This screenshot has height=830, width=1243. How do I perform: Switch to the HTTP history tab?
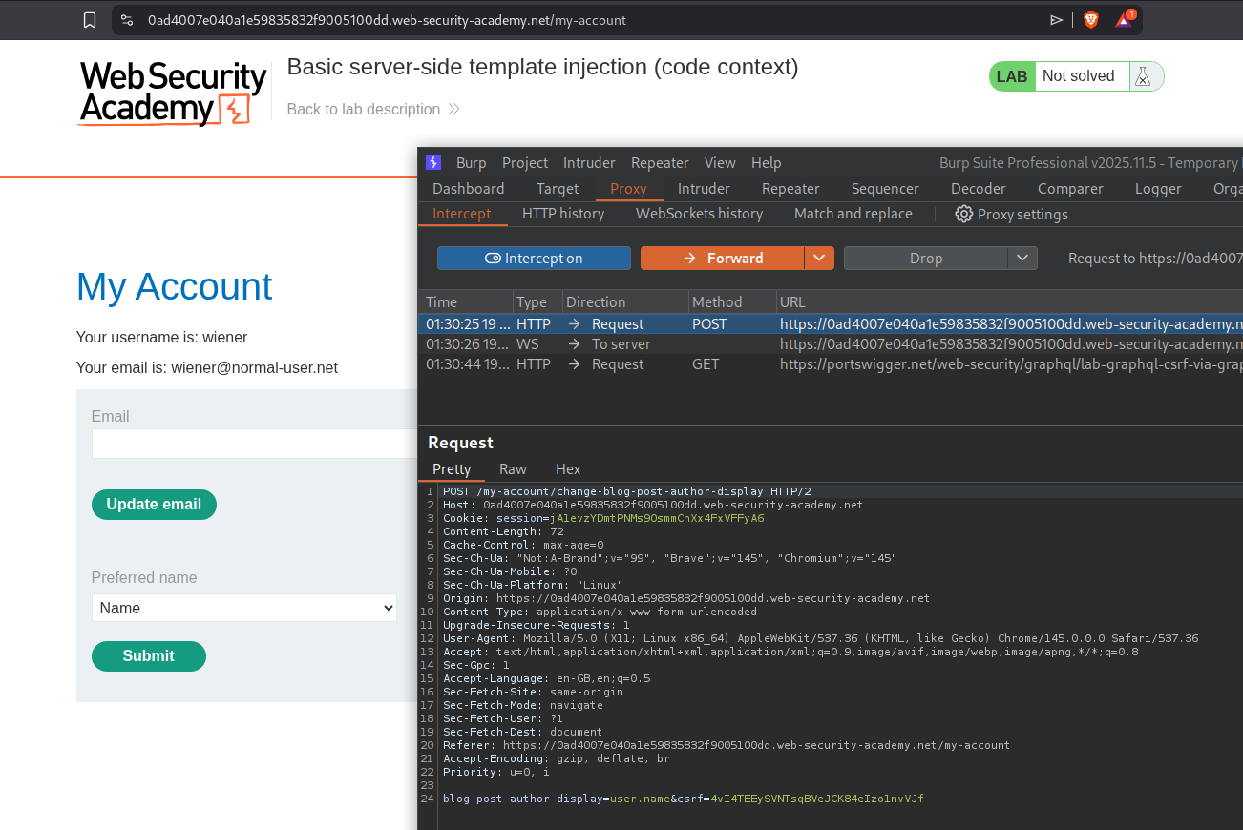(563, 214)
